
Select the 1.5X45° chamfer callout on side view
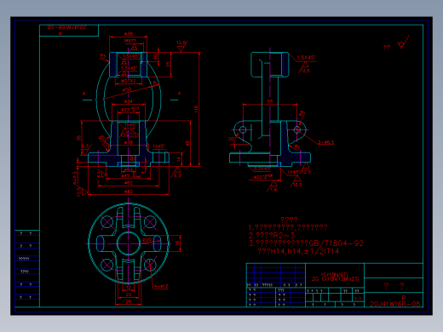[x=306, y=58]
